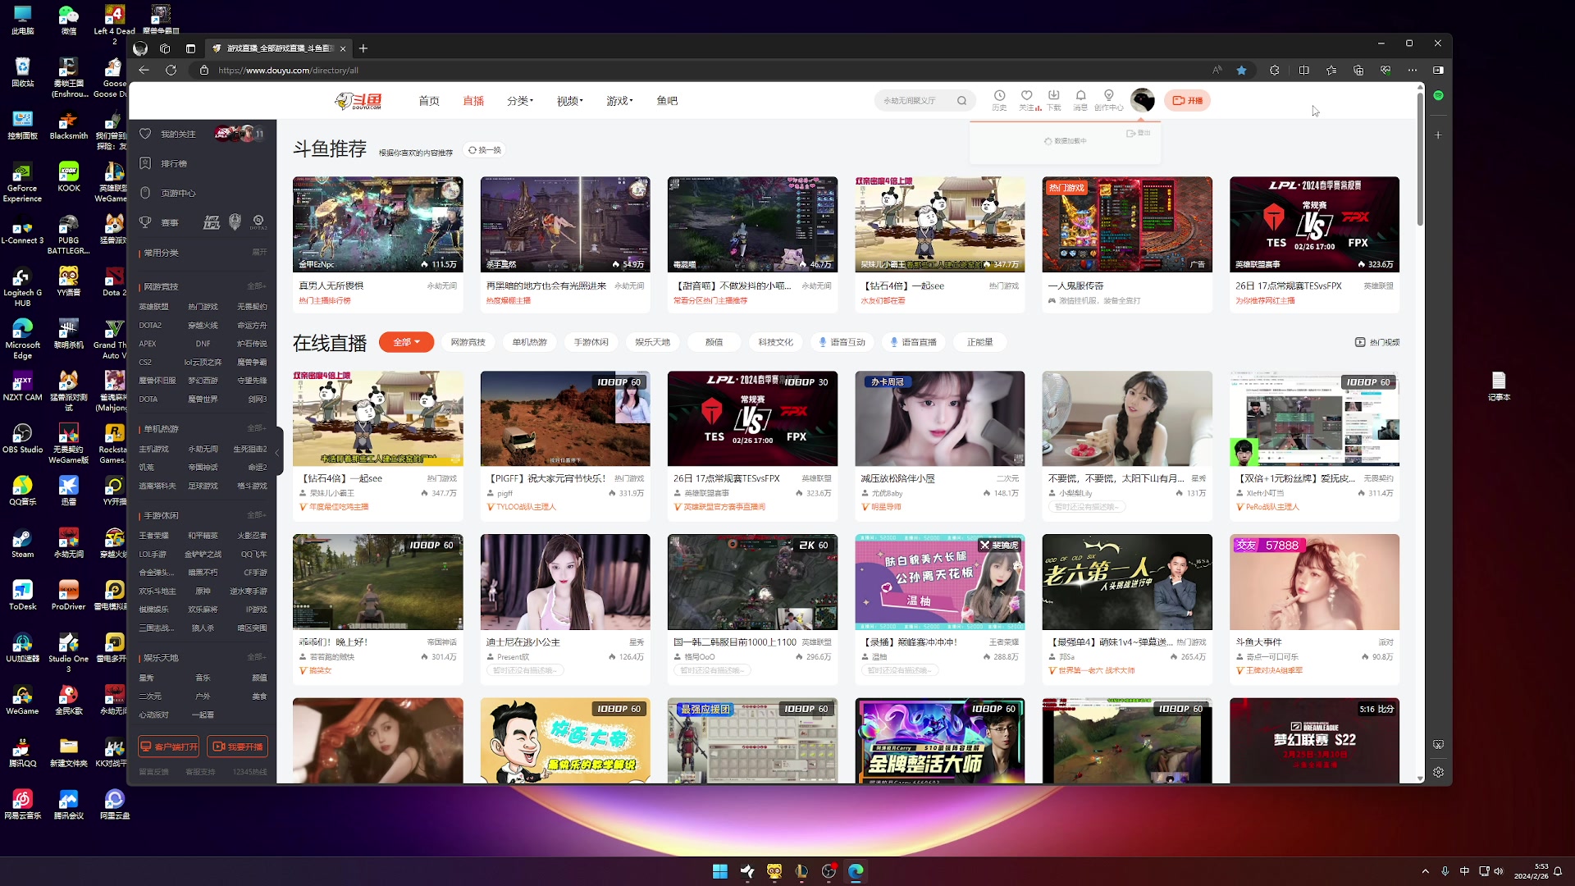Open Windows Start menu
The width and height of the screenshot is (1575, 886).
[720, 871]
